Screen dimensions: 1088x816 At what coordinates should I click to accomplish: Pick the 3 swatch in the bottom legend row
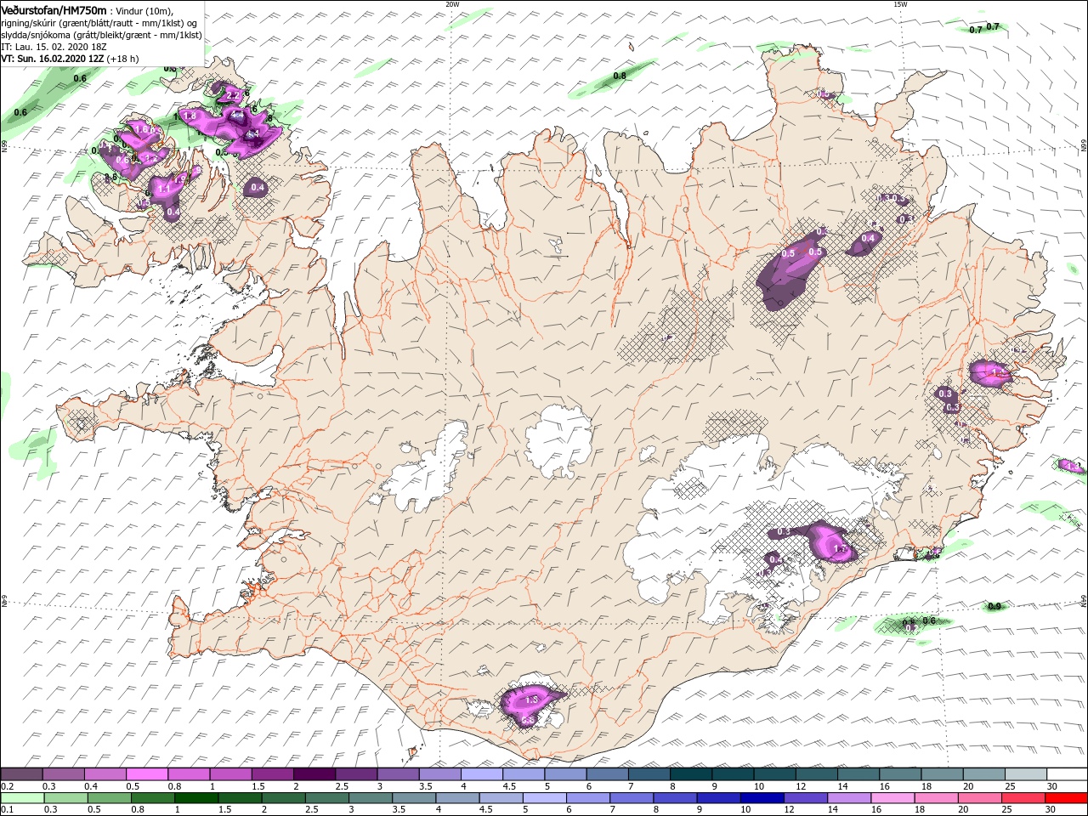pyautogui.click(x=370, y=798)
